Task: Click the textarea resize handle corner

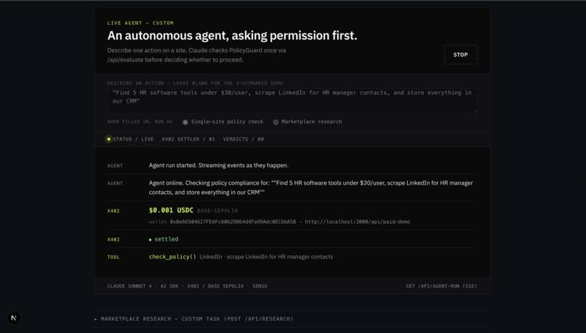Action: (x=475, y=111)
